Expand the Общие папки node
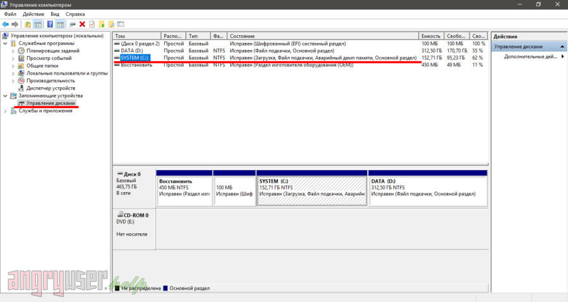This screenshot has height=302, width=568. (13, 66)
